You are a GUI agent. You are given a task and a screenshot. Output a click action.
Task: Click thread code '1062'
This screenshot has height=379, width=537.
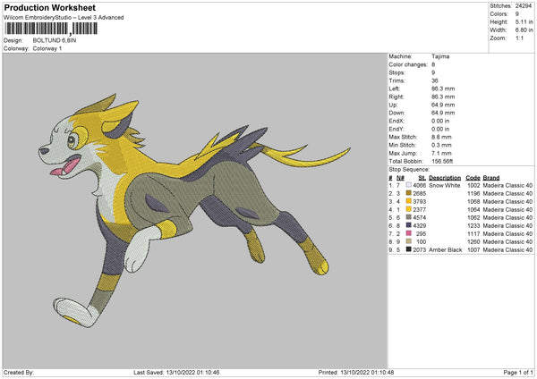(x=473, y=217)
